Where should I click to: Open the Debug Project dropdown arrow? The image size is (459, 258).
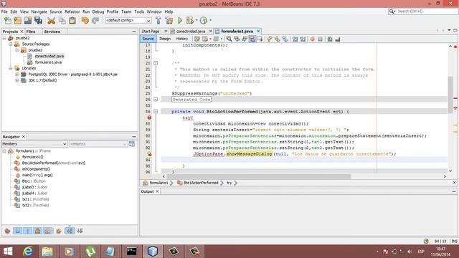click(197, 21)
